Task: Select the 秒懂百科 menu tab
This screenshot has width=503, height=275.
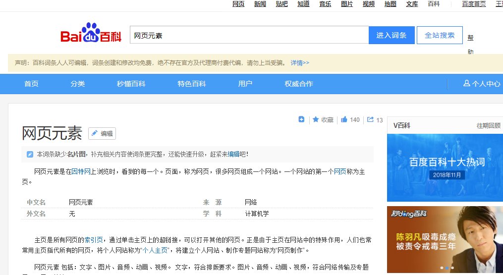Action: 131,84
